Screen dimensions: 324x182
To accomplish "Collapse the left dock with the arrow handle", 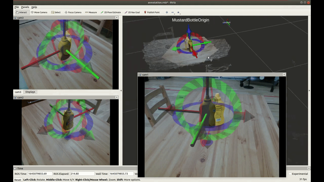I will [x=121, y=90].
